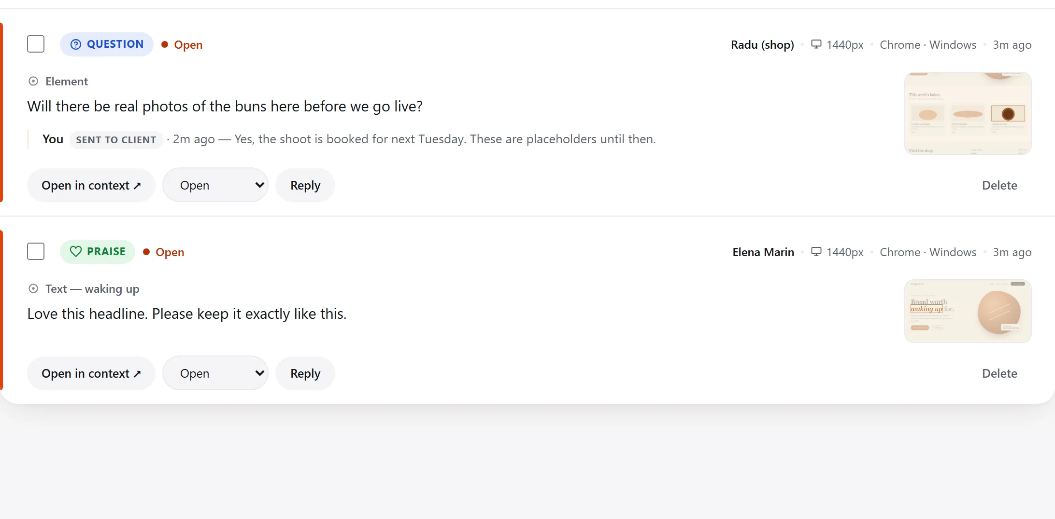Open the question comment in context

point(91,185)
